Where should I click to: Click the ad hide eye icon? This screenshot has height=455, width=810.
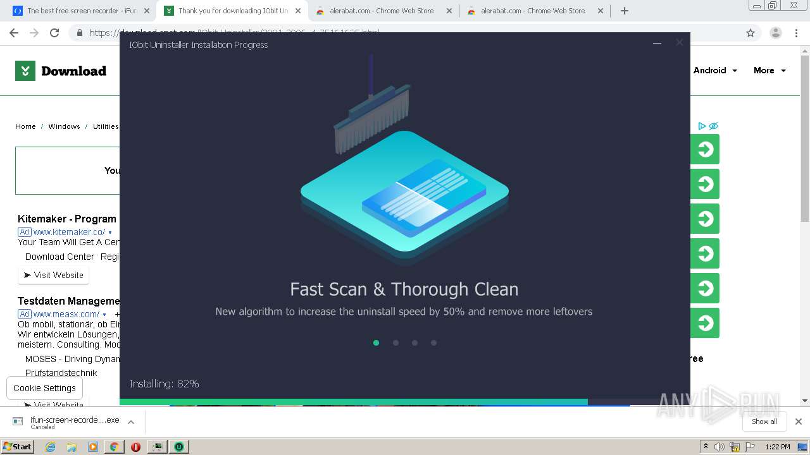(x=713, y=126)
